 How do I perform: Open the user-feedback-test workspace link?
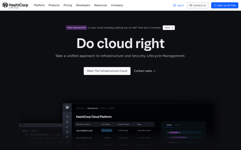[x=84, y=138]
